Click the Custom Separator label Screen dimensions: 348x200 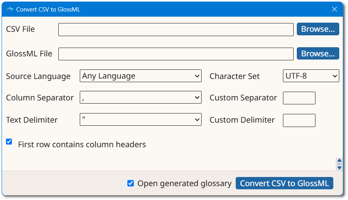point(243,98)
